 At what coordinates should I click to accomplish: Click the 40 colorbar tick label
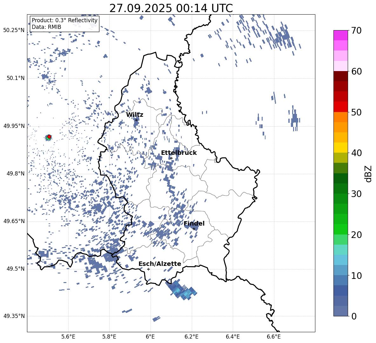pyautogui.click(x=356, y=153)
